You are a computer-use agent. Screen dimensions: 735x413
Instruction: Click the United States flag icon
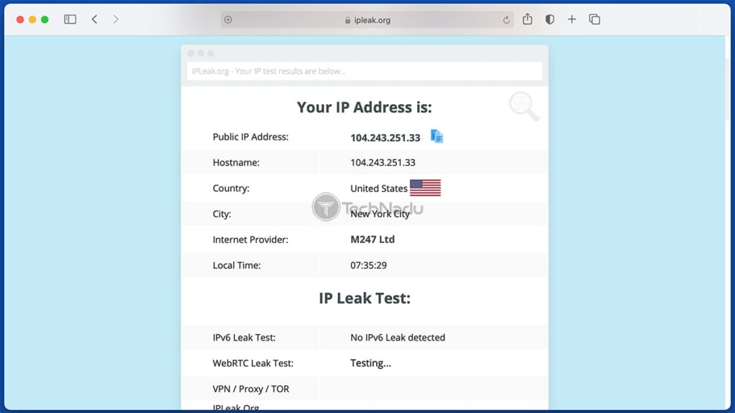coord(425,188)
